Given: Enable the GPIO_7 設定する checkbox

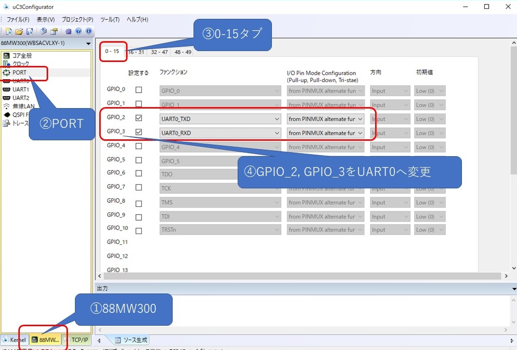Looking at the screenshot, I should click(139, 187).
